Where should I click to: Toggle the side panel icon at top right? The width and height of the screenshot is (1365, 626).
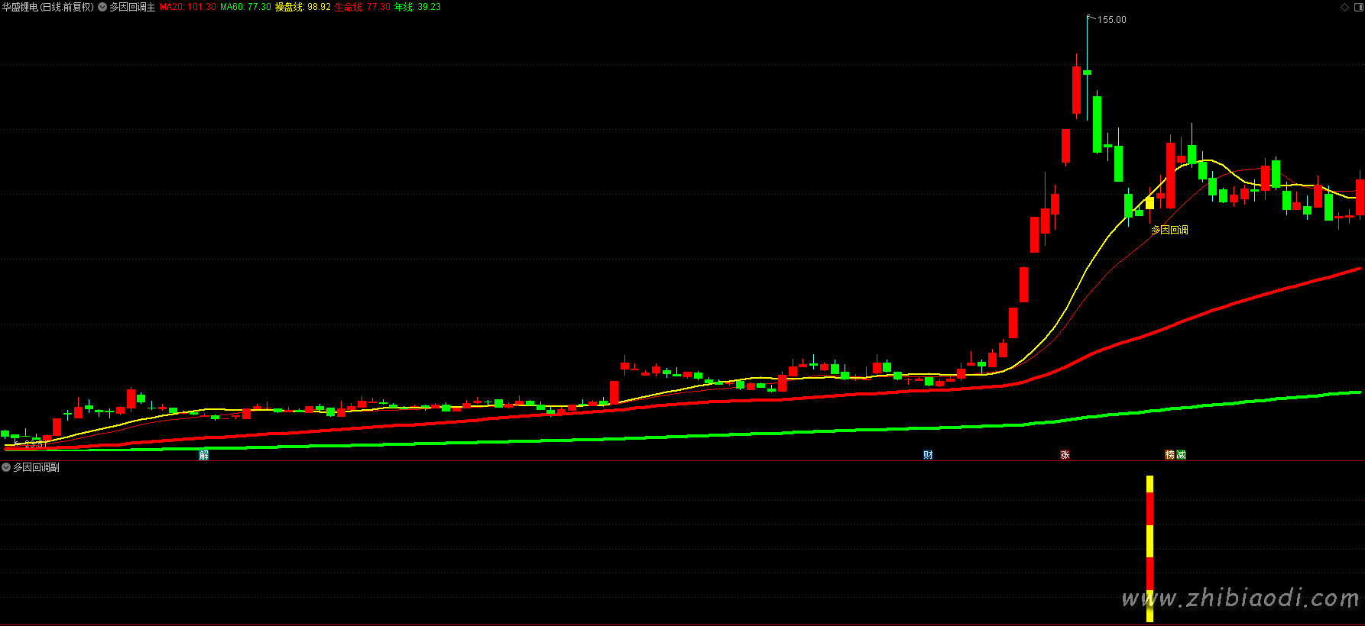[1357, 7]
